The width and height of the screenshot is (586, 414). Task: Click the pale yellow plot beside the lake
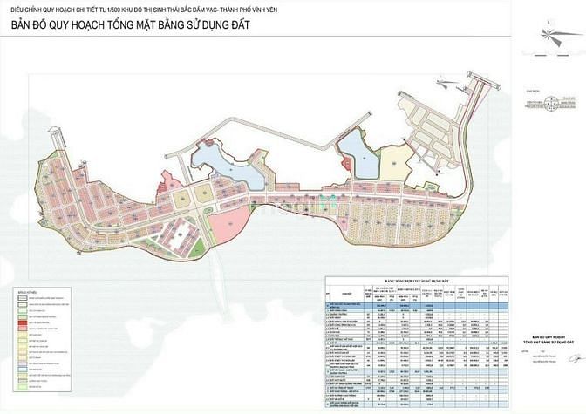click(395, 162)
